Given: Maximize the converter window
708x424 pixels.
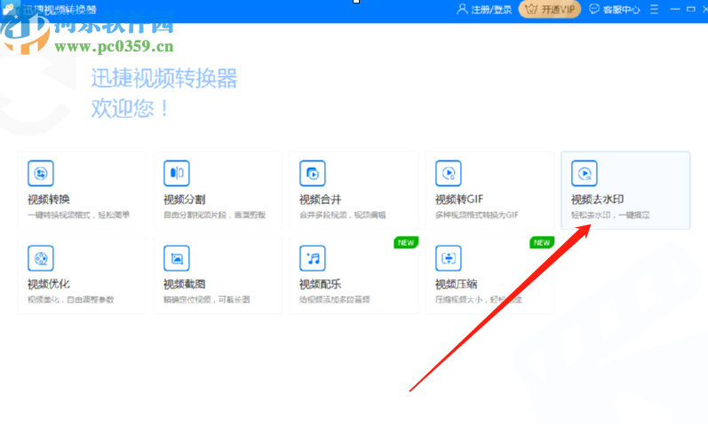Looking at the screenshot, I should click(x=691, y=9).
